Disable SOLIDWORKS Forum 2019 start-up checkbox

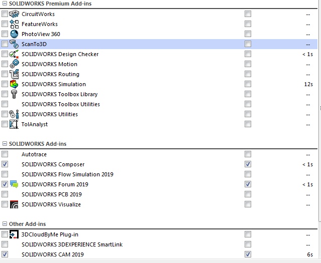click(x=248, y=184)
